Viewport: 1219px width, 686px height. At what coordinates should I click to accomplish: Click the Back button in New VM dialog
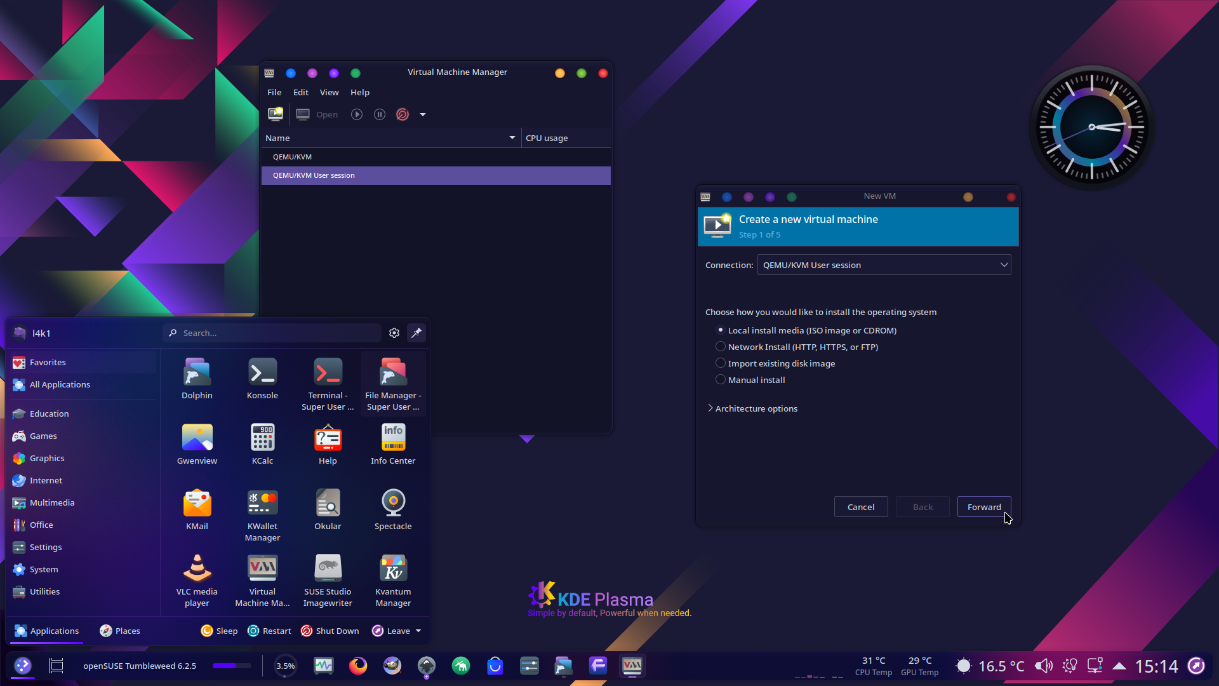pyautogui.click(x=923, y=507)
